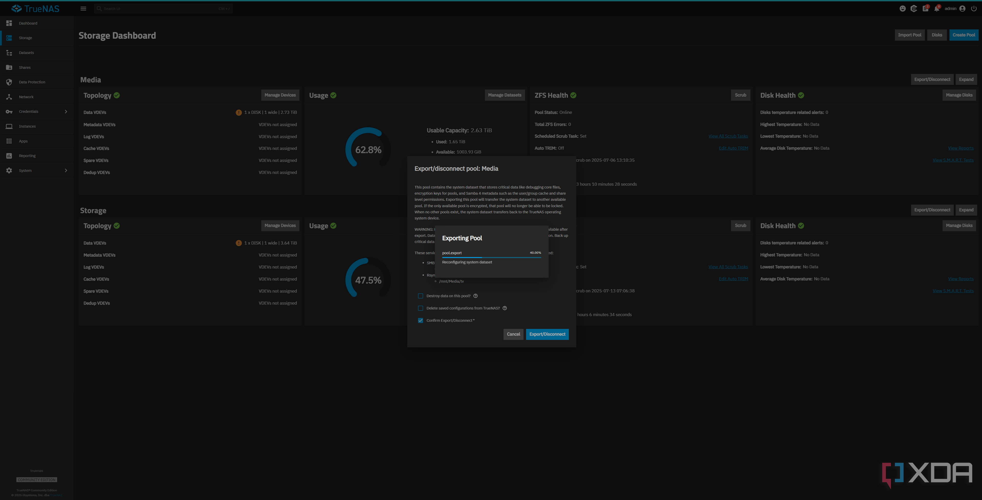The width and height of the screenshot is (982, 500).
Task: Open the alerts bell icon
Action: point(937,8)
